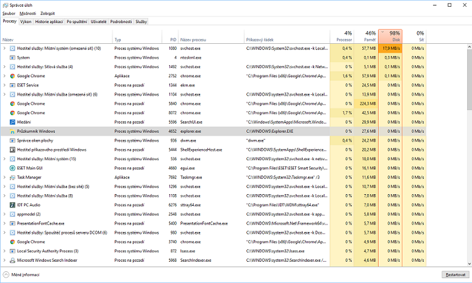Click the Microsoft Windows Search Indexer icon
The height and width of the screenshot is (283, 472).
(x=12, y=260)
